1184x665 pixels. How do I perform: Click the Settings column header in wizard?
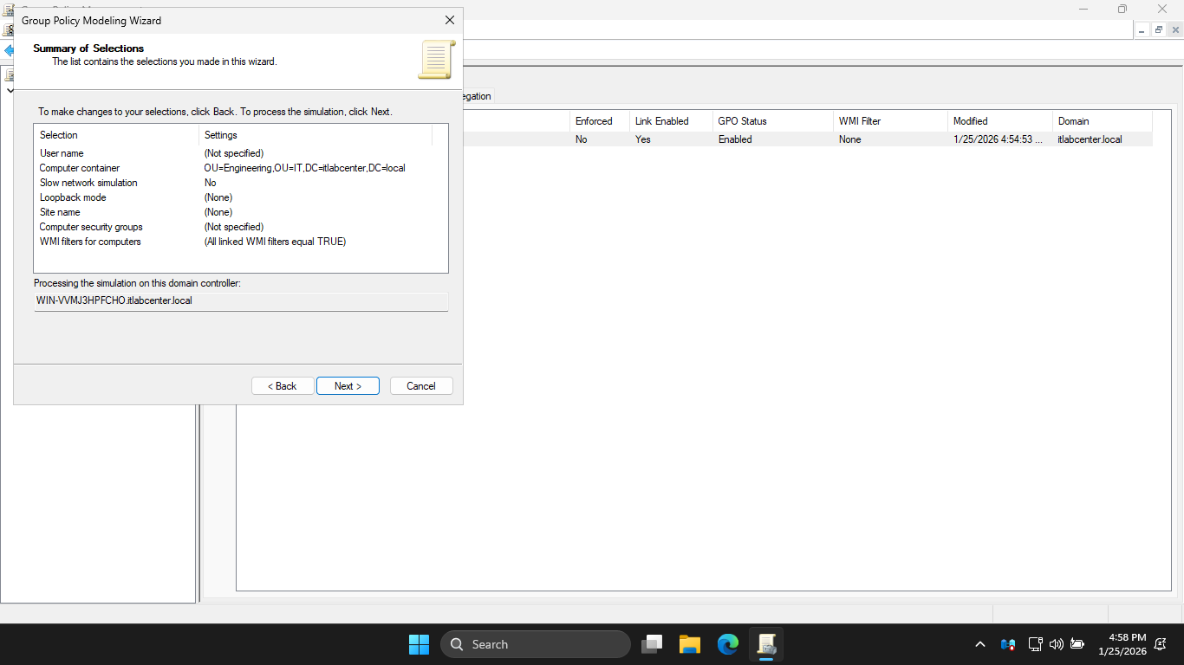point(315,135)
